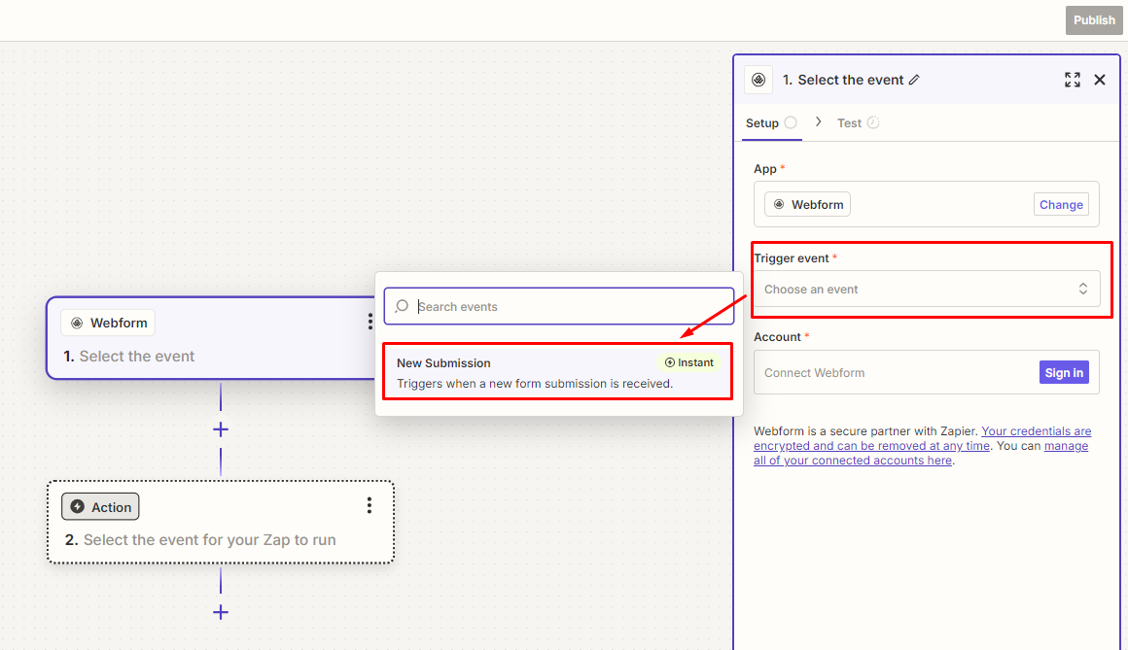Click the search magnifier icon
This screenshot has height=650, width=1128.
(x=402, y=306)
